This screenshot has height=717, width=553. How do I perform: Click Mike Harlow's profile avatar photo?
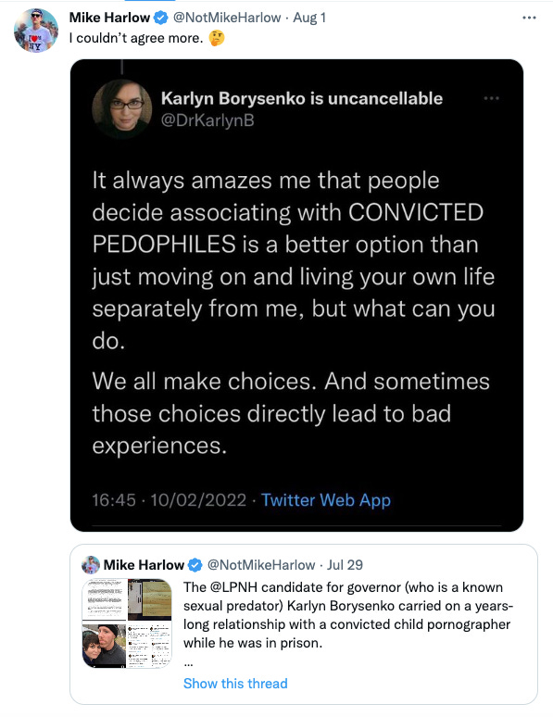(x=36, y=31)
